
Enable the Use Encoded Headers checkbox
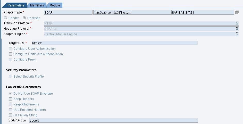pyautogui.click(x=11, y=110)
